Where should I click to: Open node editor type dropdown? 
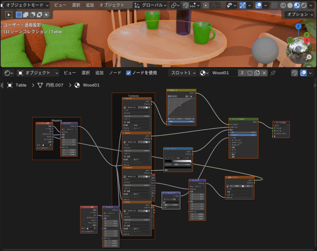[9, 73]
